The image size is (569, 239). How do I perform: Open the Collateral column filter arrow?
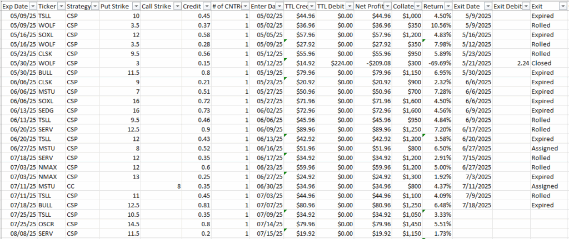point(418,7)
